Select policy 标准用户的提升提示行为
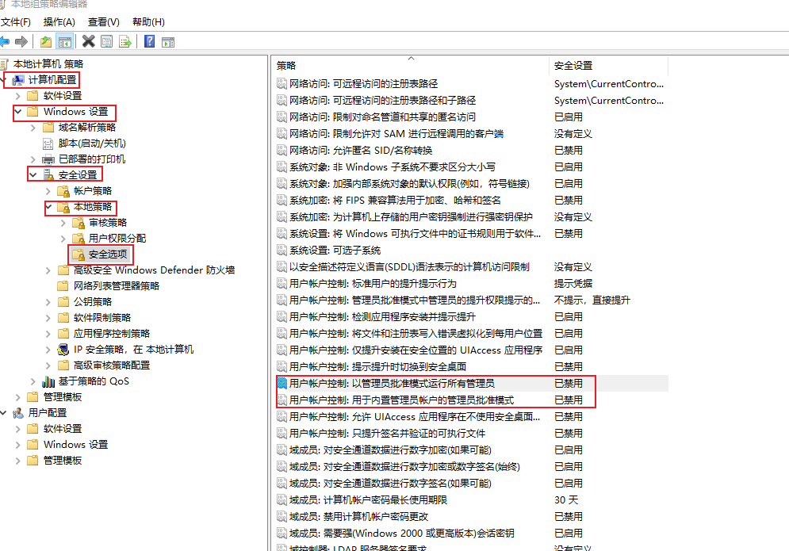 [373, 284]
